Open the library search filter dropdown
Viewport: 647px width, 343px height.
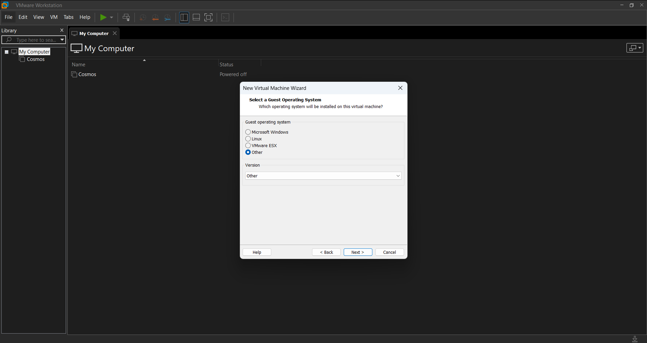point(62,40)
